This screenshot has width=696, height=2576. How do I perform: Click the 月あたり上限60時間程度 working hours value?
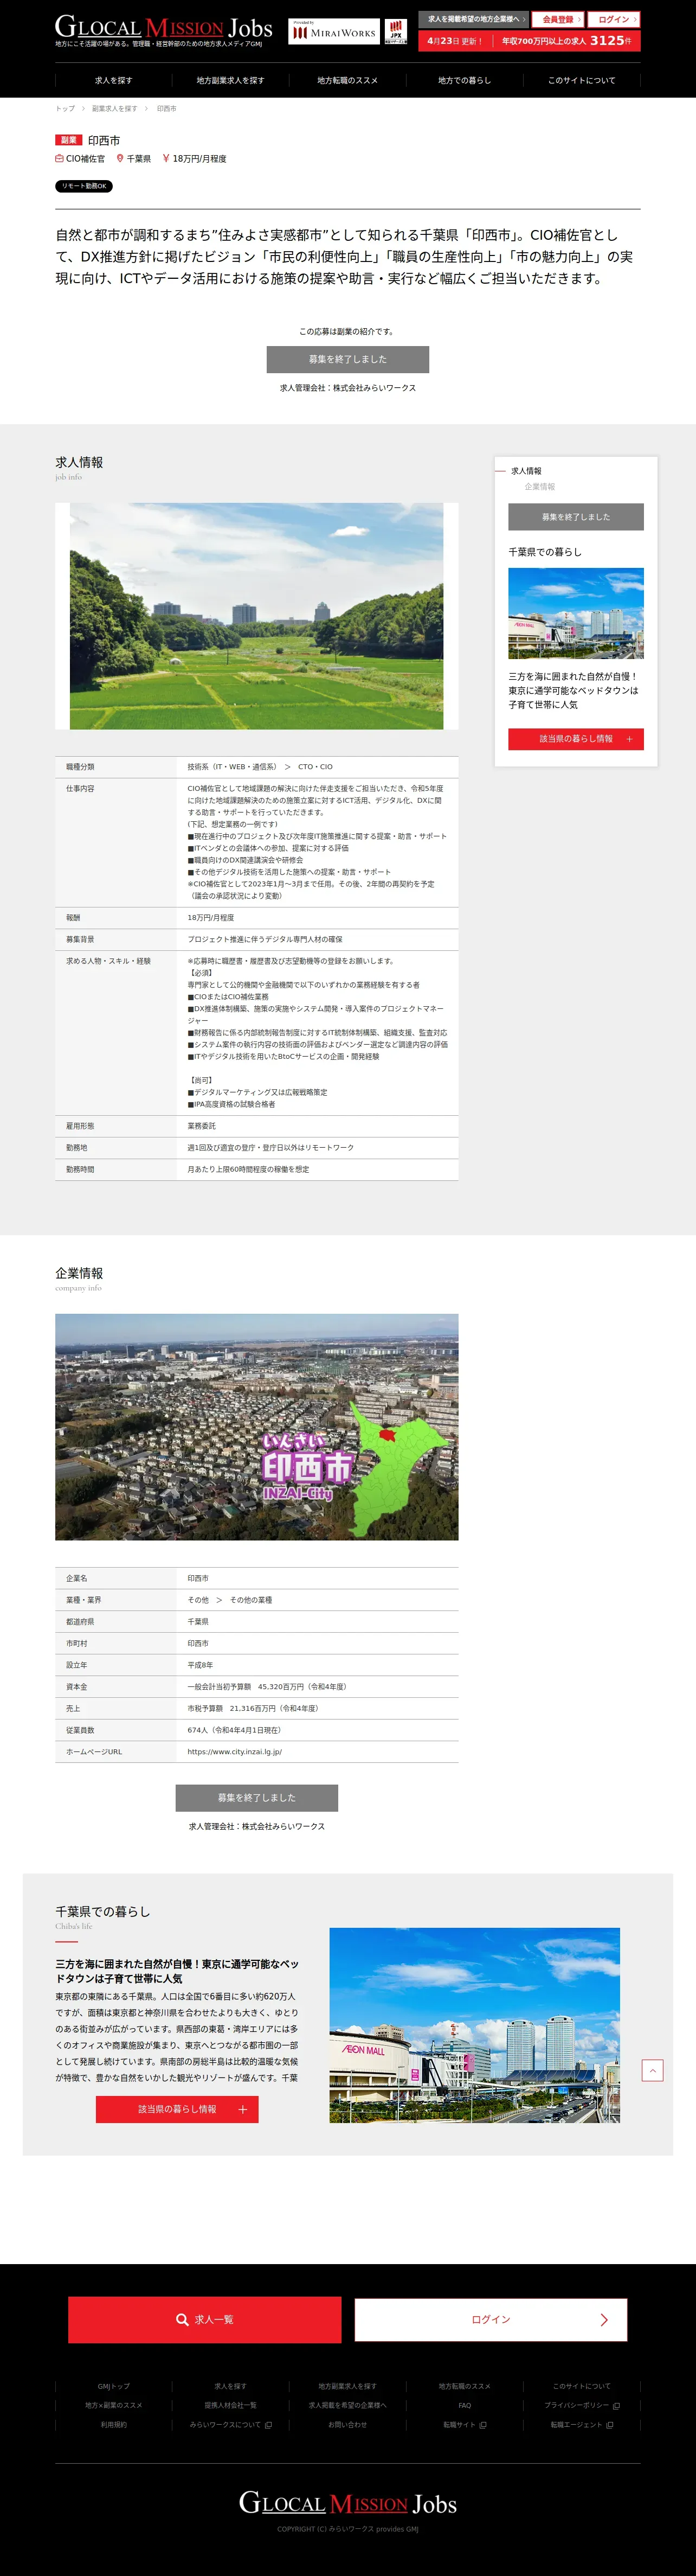[x=248, y=1169]
